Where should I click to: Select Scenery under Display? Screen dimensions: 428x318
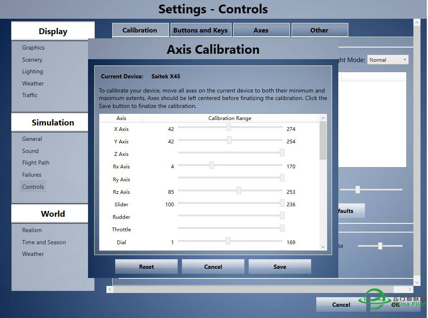[x=32, y=60]
